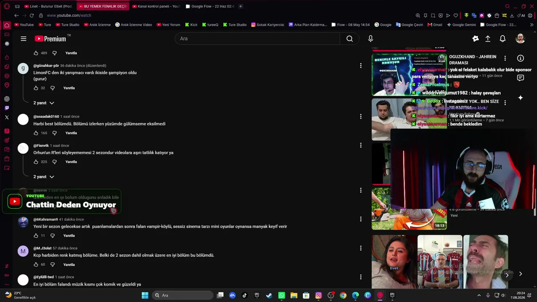This screenshot has height=302, width=537.
Task: Open the YouTube account avatar menu
Action: (x=520, y=39)
